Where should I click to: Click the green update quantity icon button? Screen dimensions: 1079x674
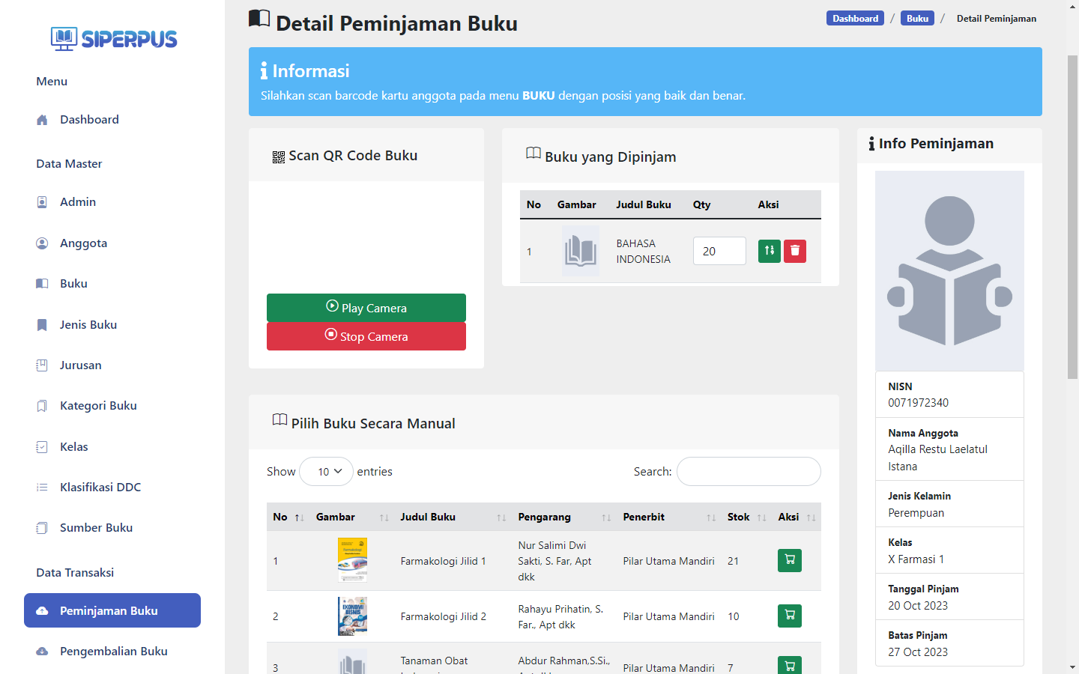[769, 251]
